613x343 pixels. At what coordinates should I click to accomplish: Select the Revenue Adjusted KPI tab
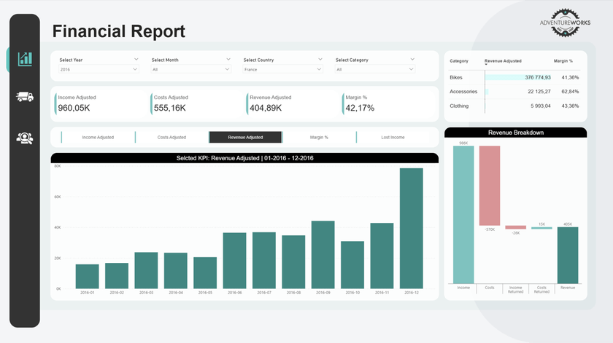(x=245, y=138)
